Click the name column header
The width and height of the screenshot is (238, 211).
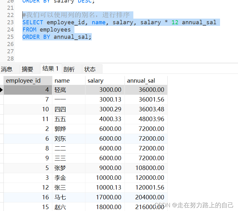click(x=69, y=81)
